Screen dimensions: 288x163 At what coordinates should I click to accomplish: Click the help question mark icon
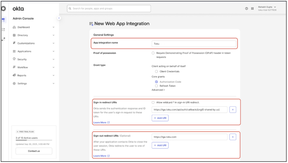click(246, 9)
